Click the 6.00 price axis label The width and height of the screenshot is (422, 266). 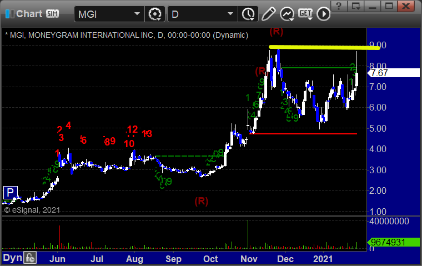coord(378,107)
